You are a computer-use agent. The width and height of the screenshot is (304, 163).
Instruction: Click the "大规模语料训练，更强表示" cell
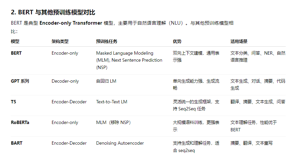pyautogui.click(x=196, y=126)
